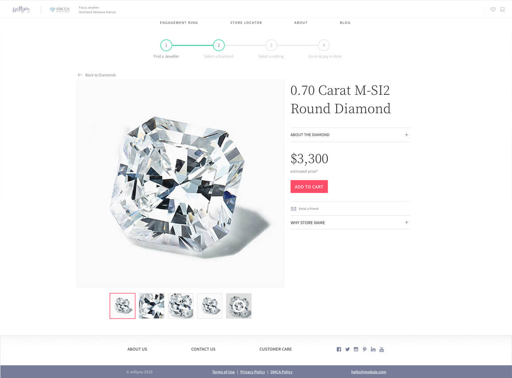Go to step 1 Find a Jeweller
512x378 pixels.
pos(166,45)
